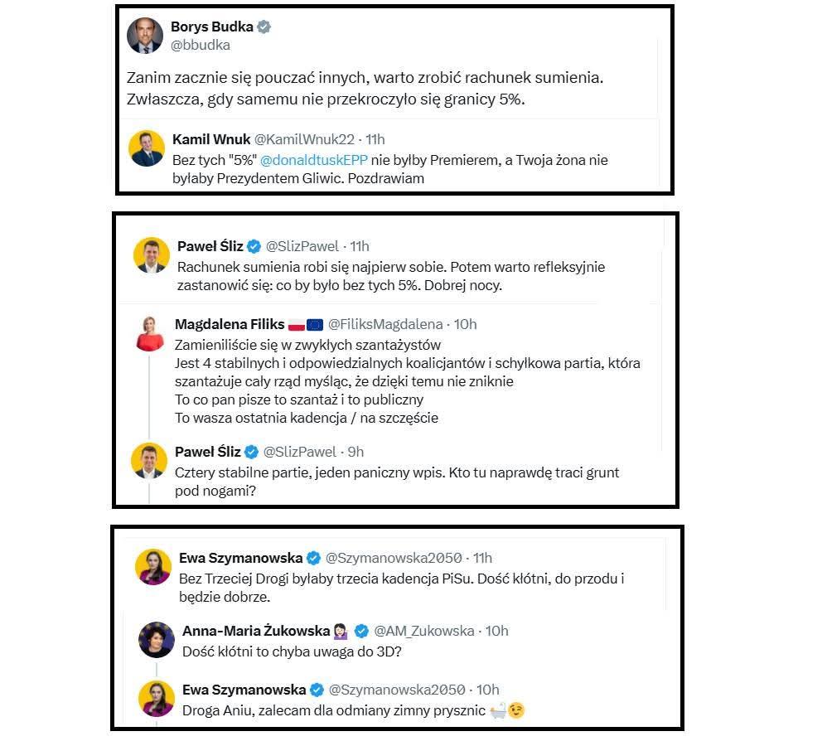Click the Magdalena Filiks display name
This screenshot has width=827, height=741.
tap(229, 324)
